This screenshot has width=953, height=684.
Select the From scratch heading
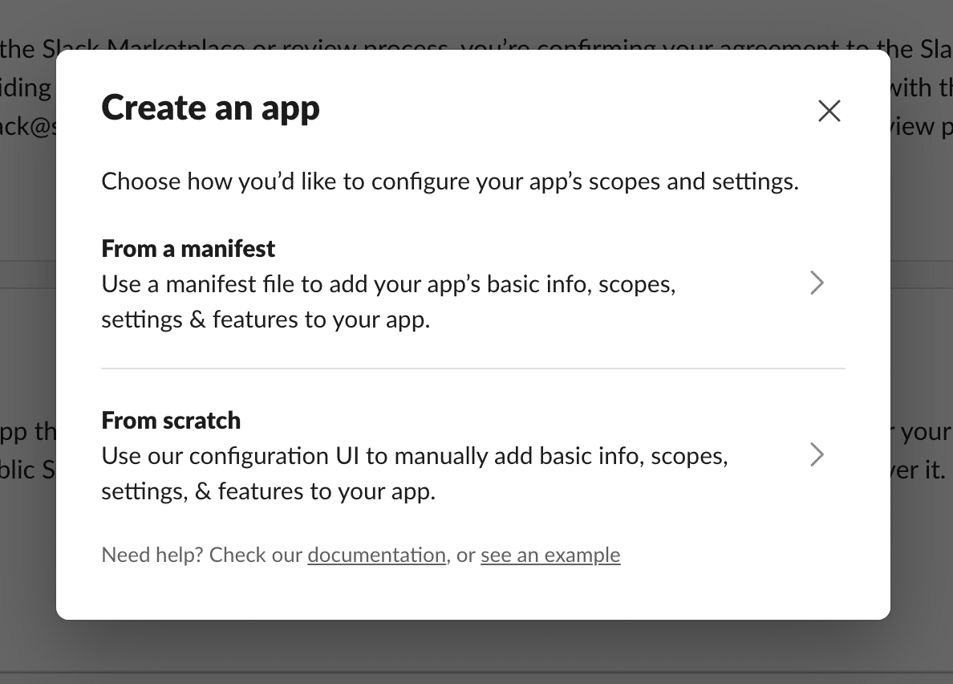click(170, 420)
